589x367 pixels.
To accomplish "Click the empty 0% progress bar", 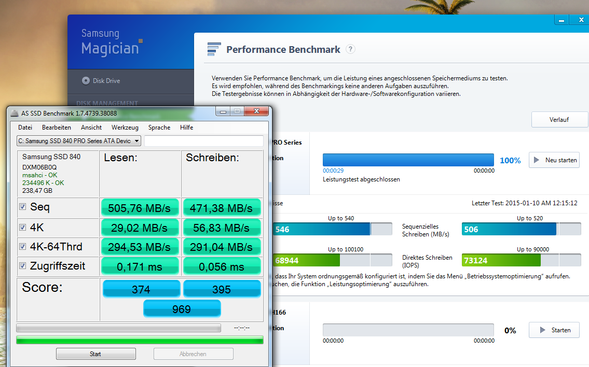I will click(408, 330).
